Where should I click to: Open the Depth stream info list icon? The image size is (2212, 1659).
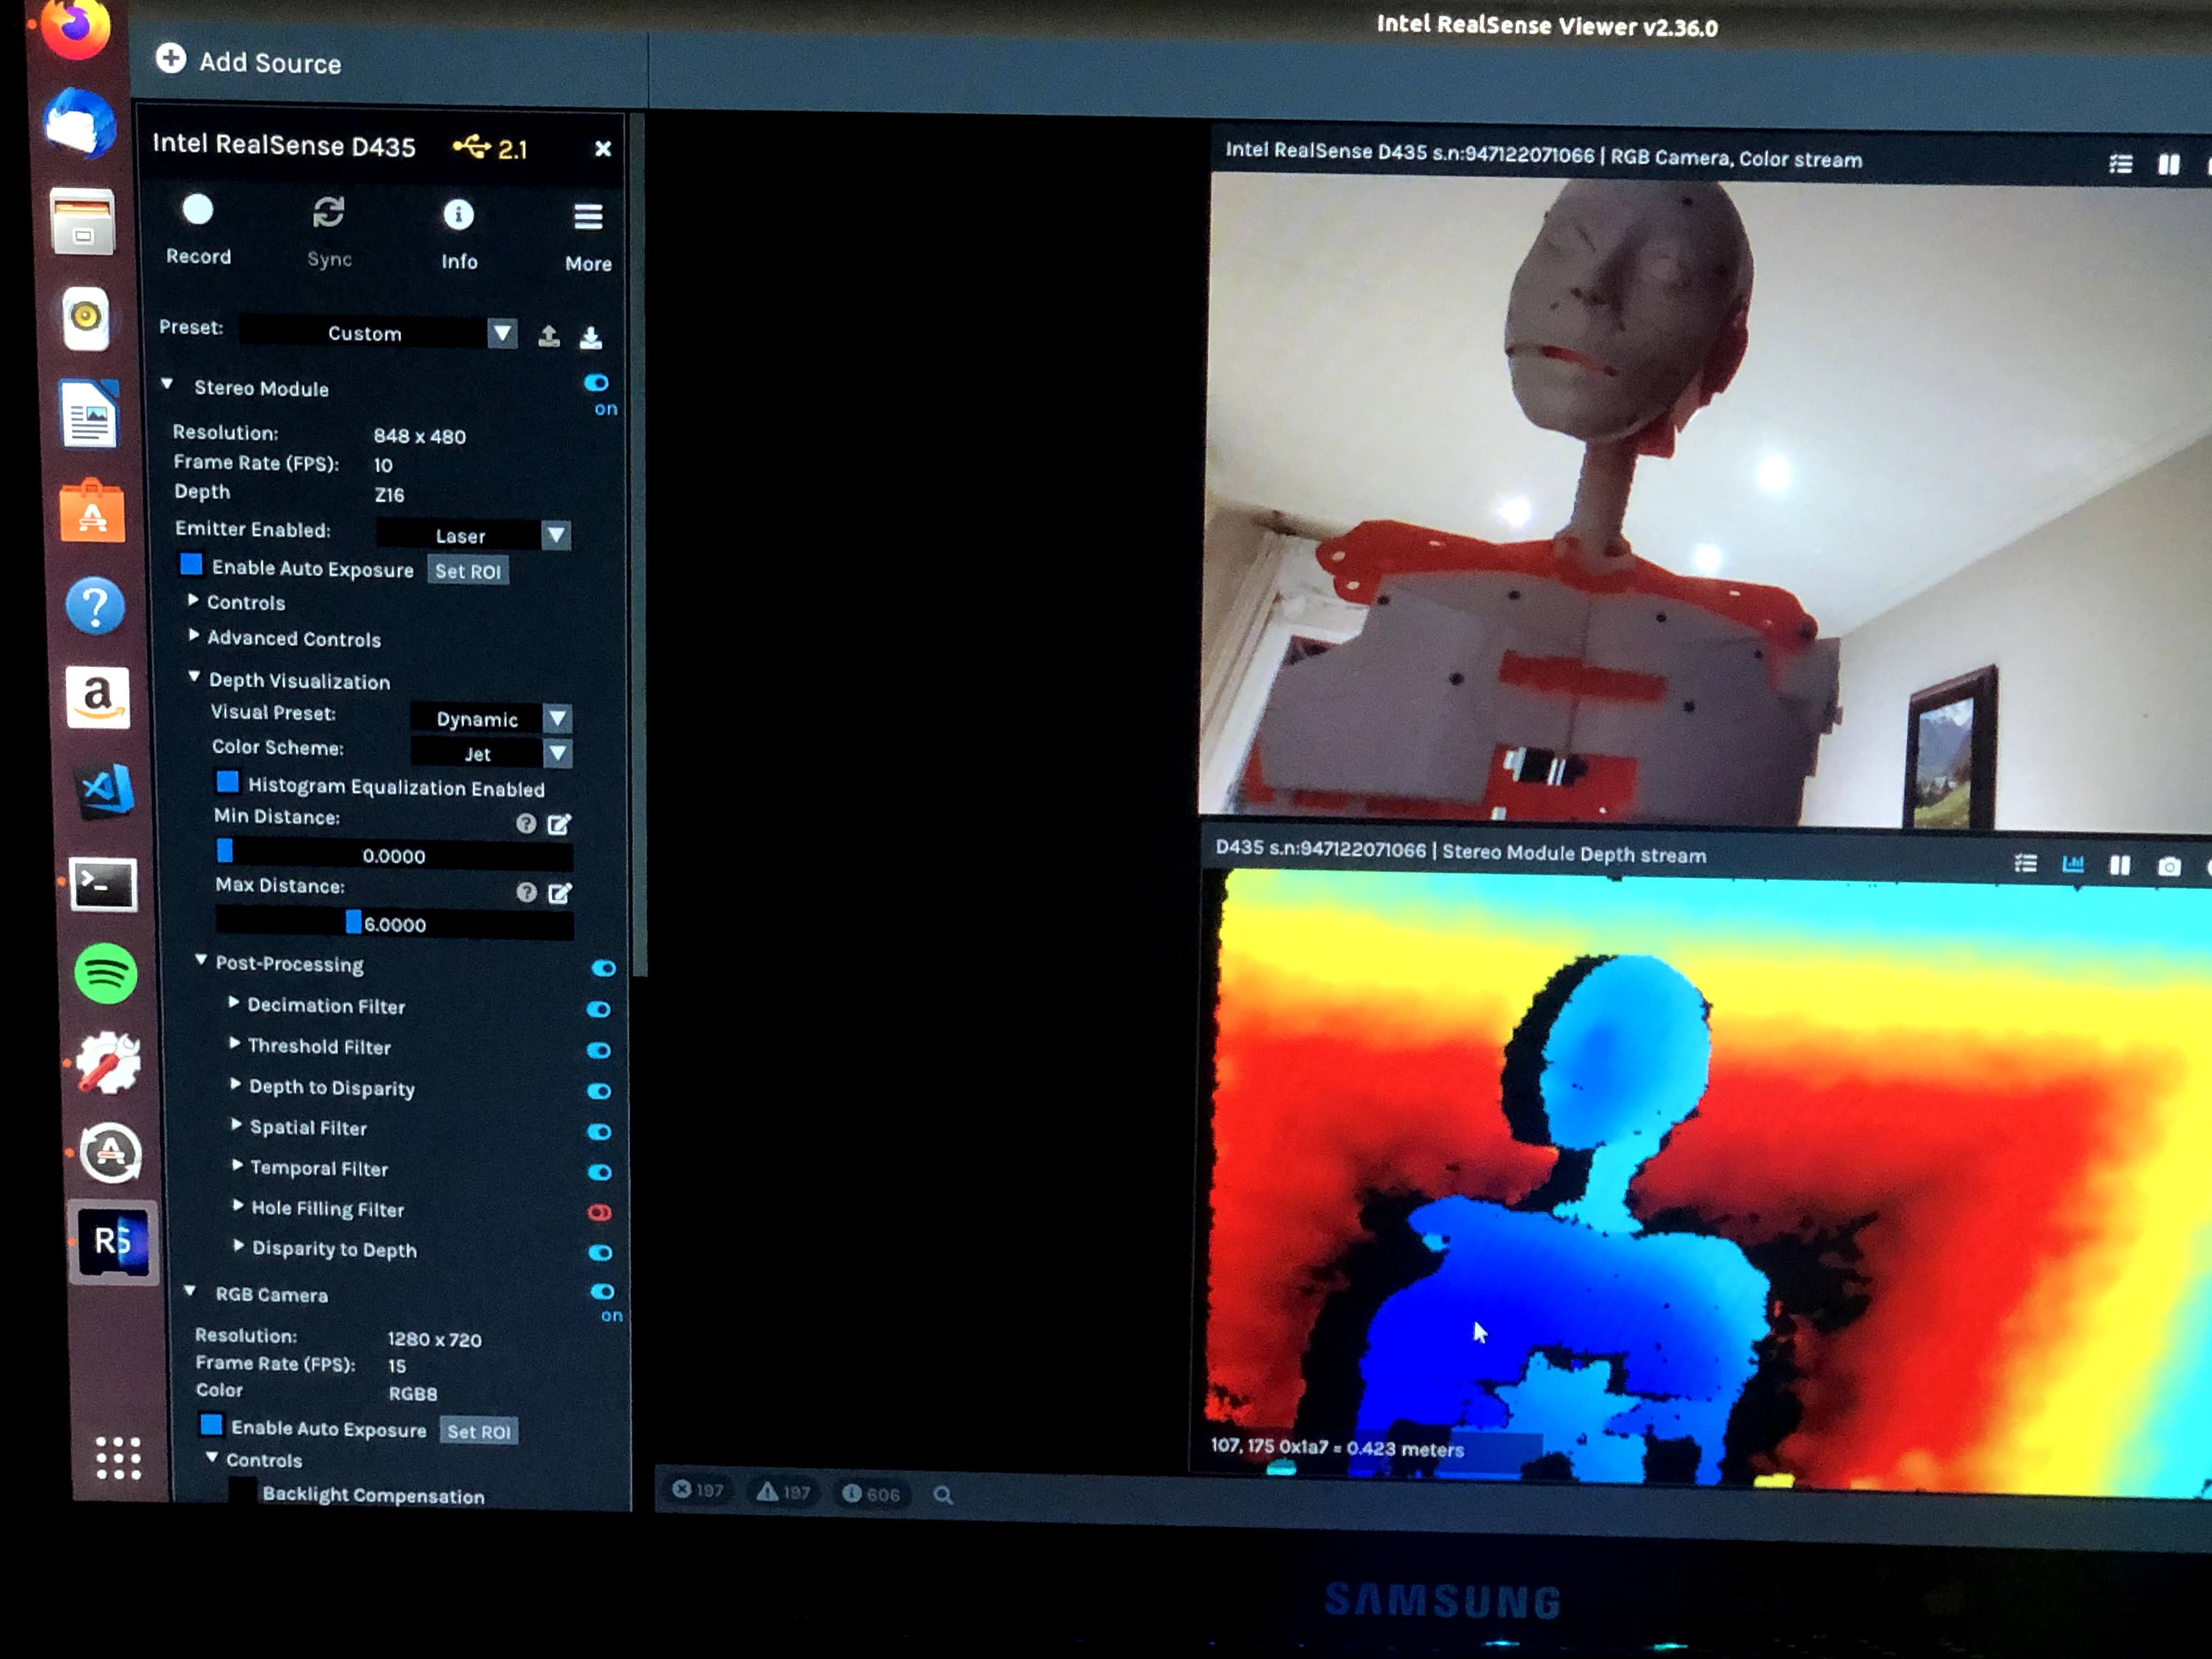[2026, 863]
